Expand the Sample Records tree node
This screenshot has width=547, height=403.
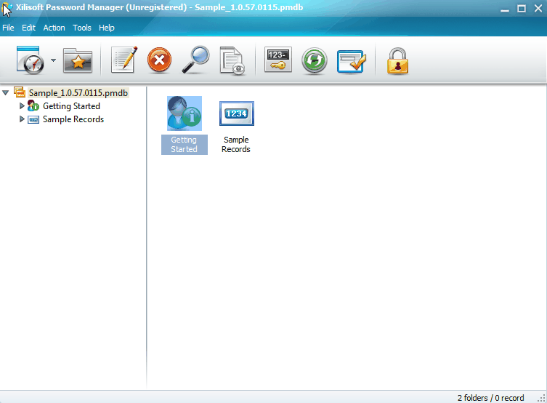click(x=22, y=119)
